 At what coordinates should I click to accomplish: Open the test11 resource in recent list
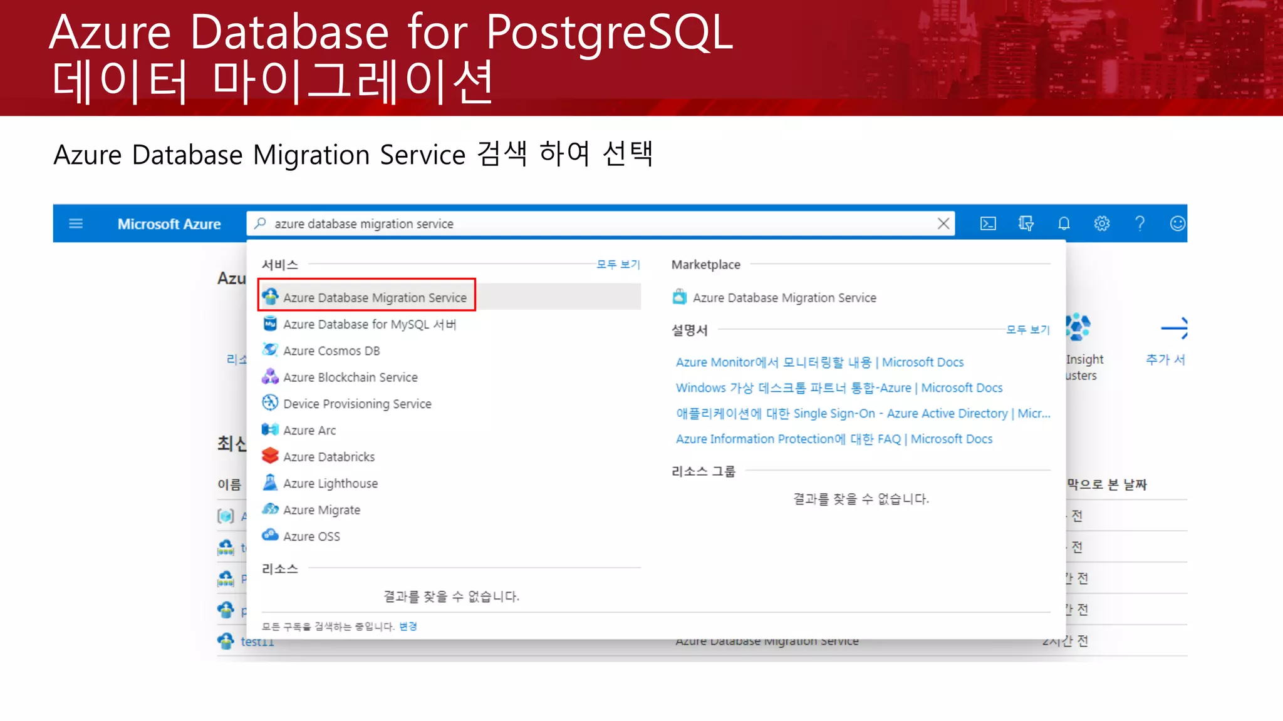point(257,642)
